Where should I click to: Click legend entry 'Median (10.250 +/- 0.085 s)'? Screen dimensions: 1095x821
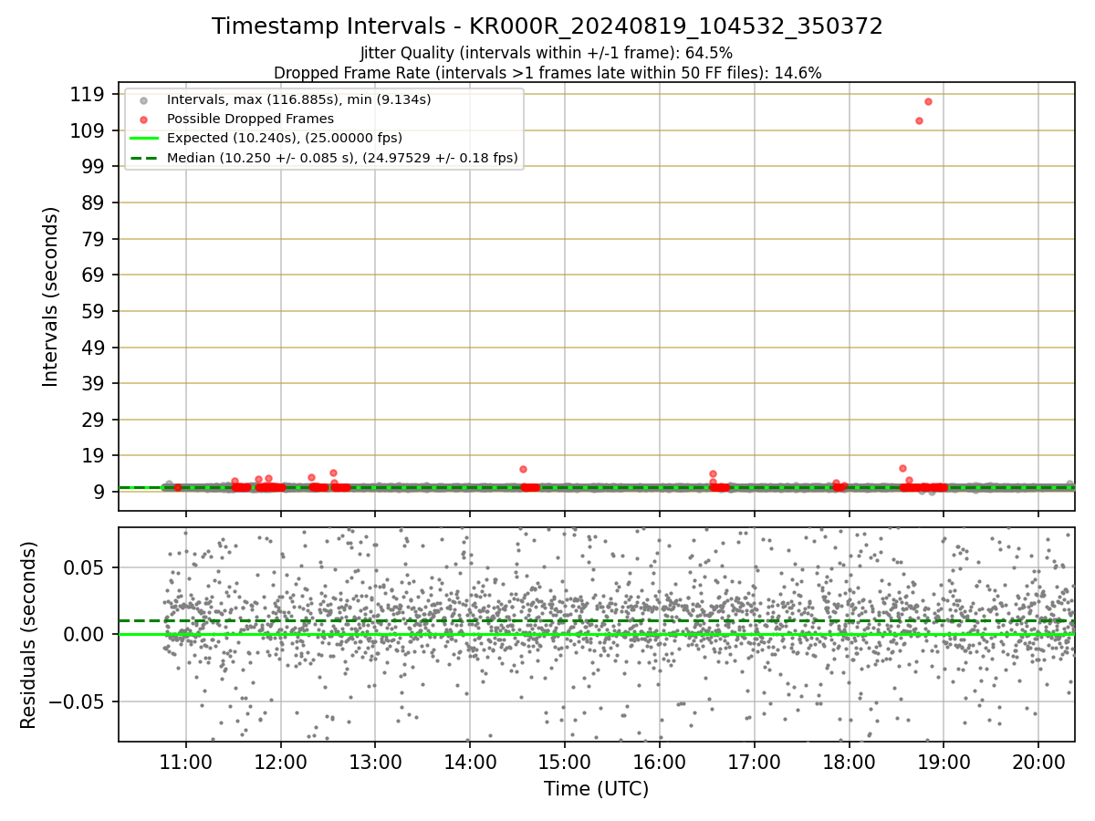pos(342,158)
